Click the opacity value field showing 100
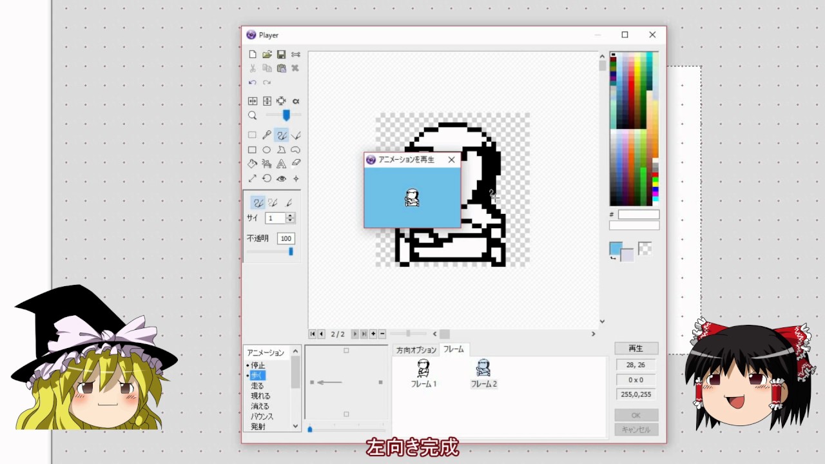 286,238
